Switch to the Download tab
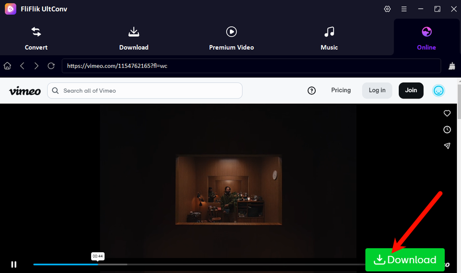This screenshot has width=461, height=273. pos(134,39)
